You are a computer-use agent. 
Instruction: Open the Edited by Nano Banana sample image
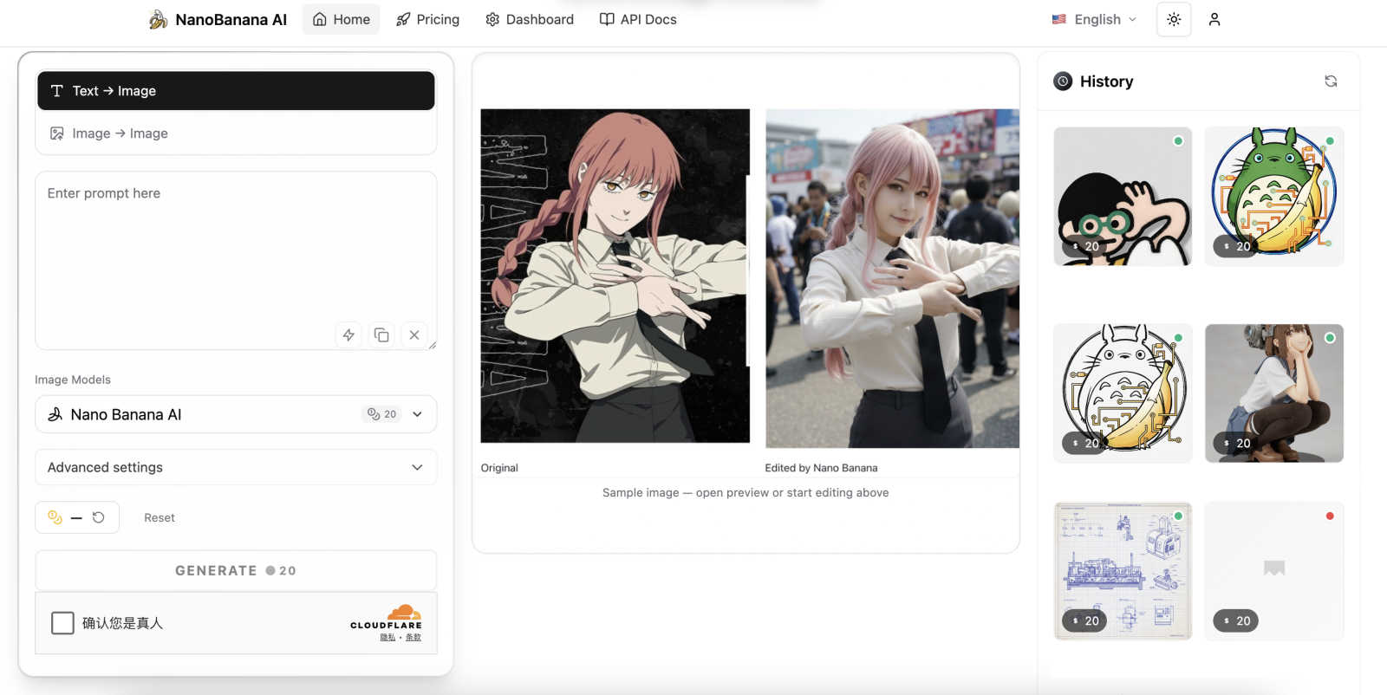point(892,278)
